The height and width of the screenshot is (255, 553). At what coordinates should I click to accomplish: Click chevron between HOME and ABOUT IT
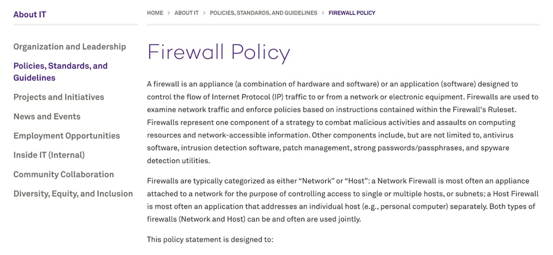(168, 13)
